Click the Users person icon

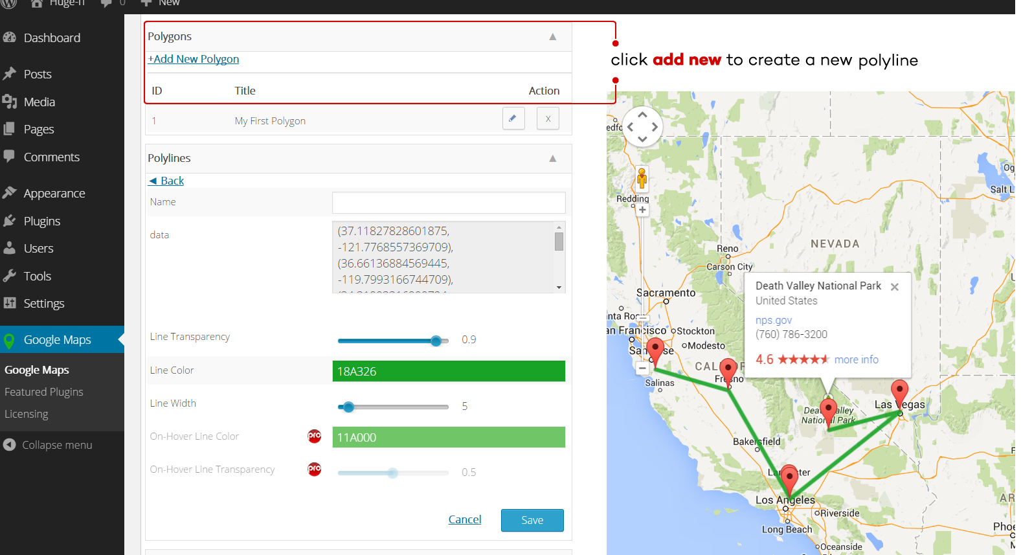click(x=9, y=248)
